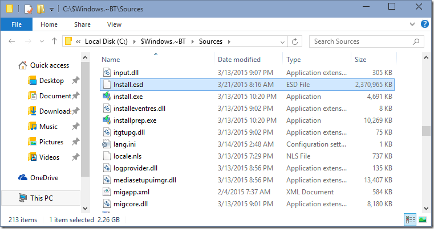Screen dimensions: 434x229
Task: Open the File menu
Action: [17, 24]
